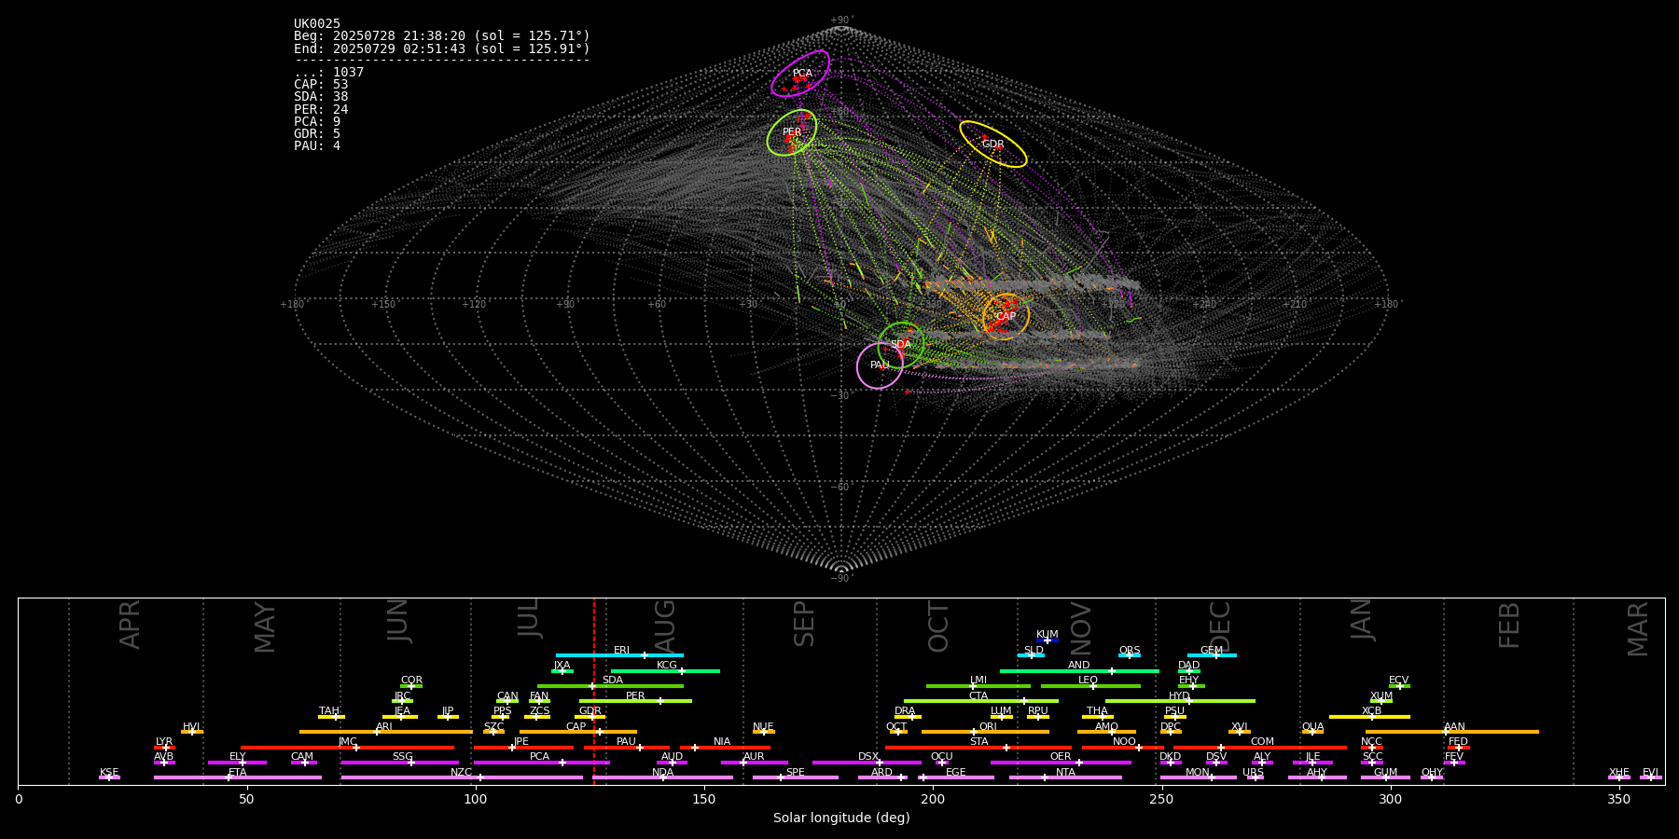Click the DRA shower label in the timeline

click(905, 711)
